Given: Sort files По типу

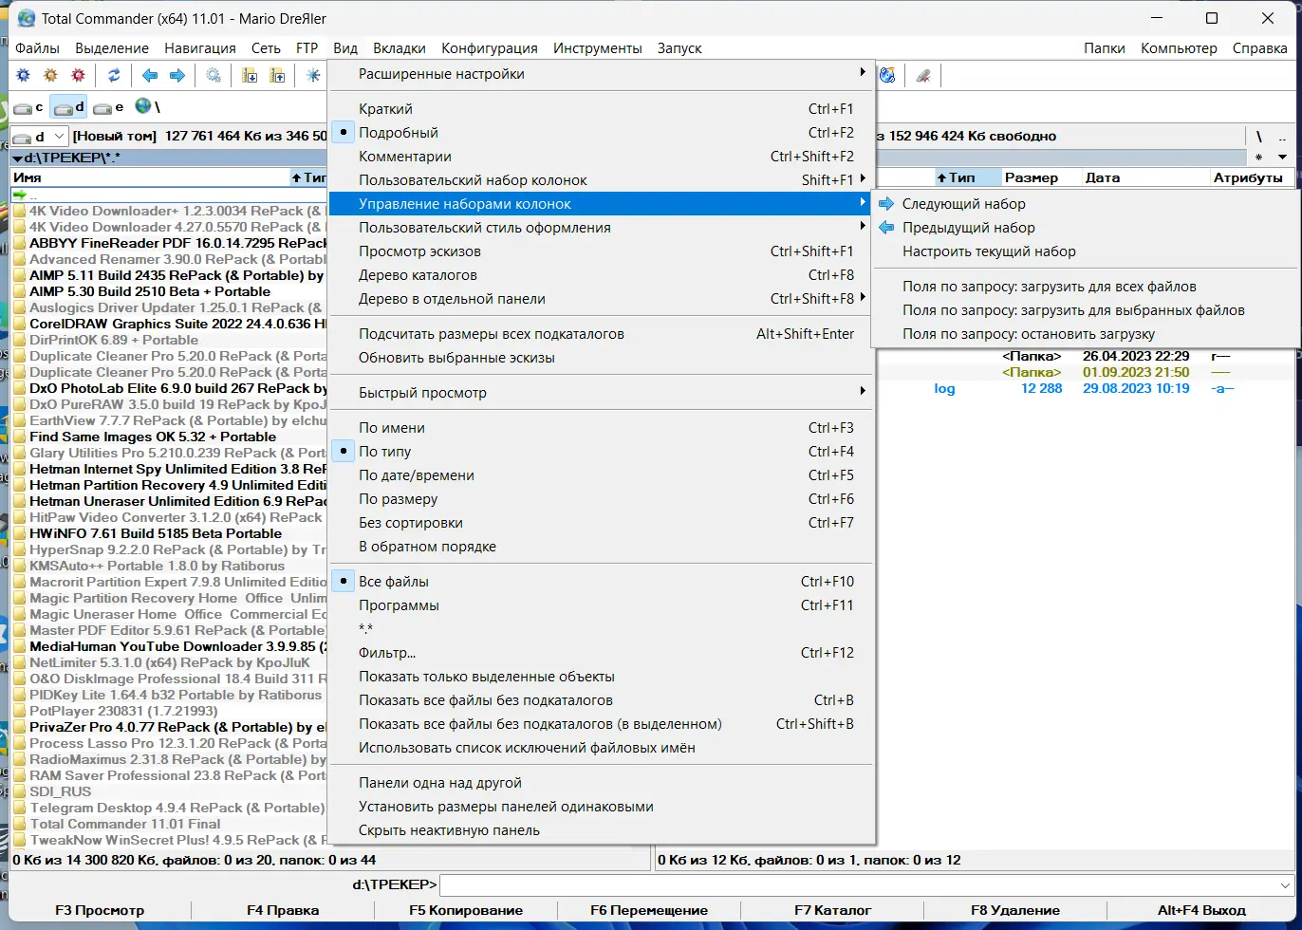Looking at the screenshot, I should [x=600, y=452].
